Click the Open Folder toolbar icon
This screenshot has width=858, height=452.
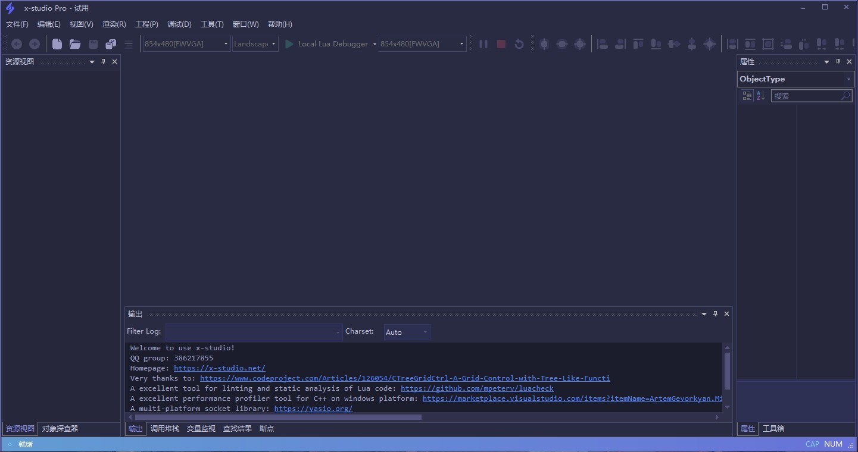pos(75,44)
